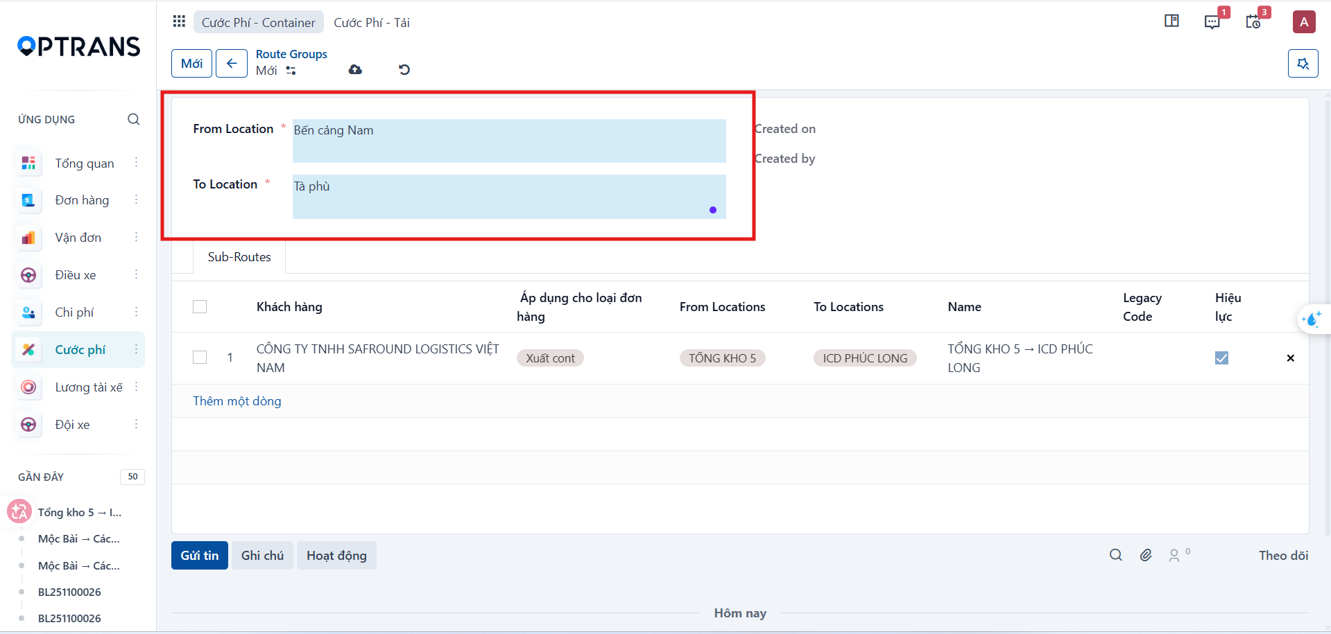Open the options dots next to Chi phí

[136, 312]
